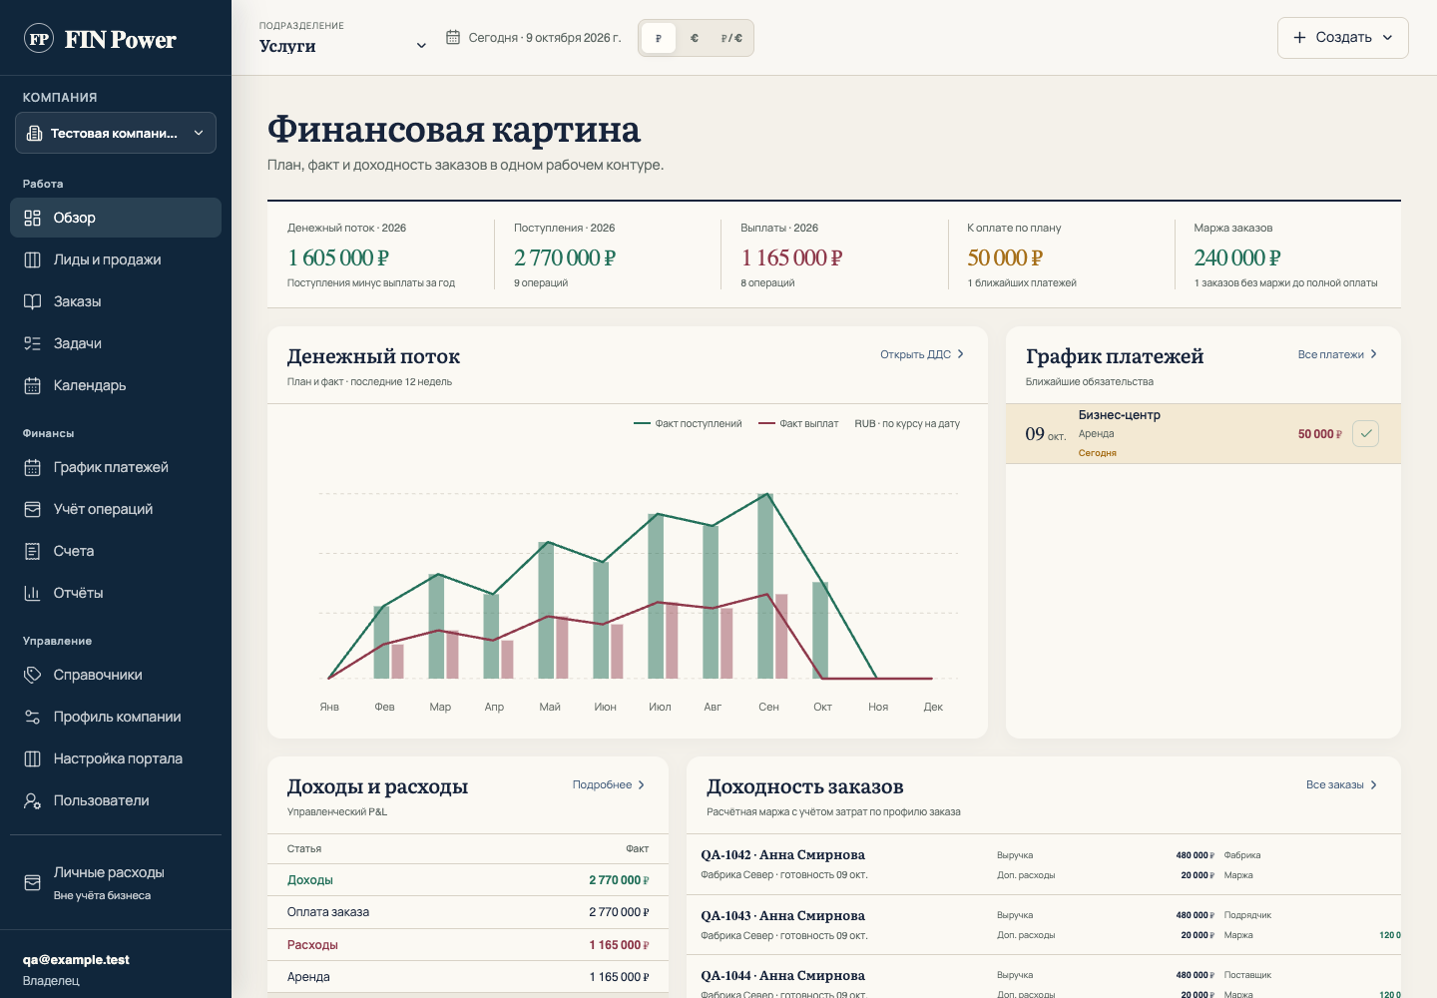The height and width of the screenshot is (998, 1437).
Task: Click the Аренда expense row
Action: (468, 977)
